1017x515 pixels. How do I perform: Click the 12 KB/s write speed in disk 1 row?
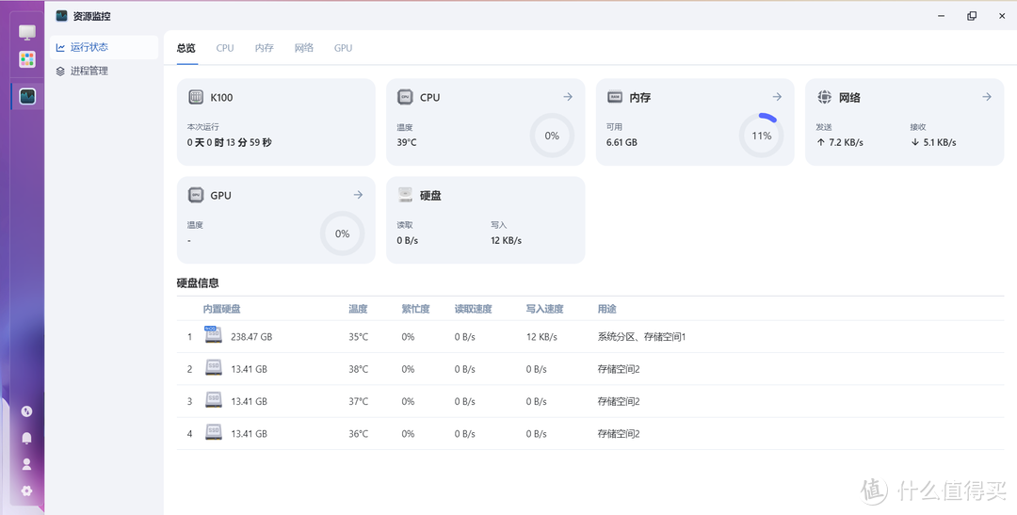(541, 337)
